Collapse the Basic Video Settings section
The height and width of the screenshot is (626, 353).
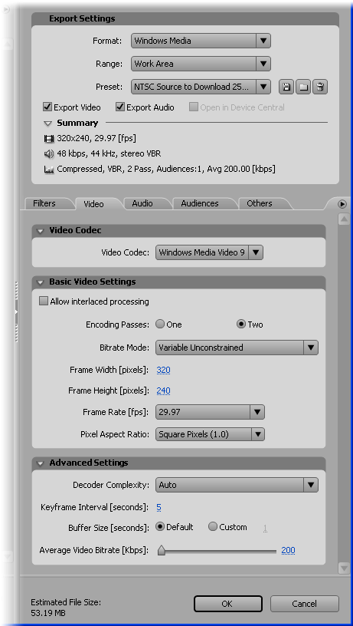tap(40, 282)
